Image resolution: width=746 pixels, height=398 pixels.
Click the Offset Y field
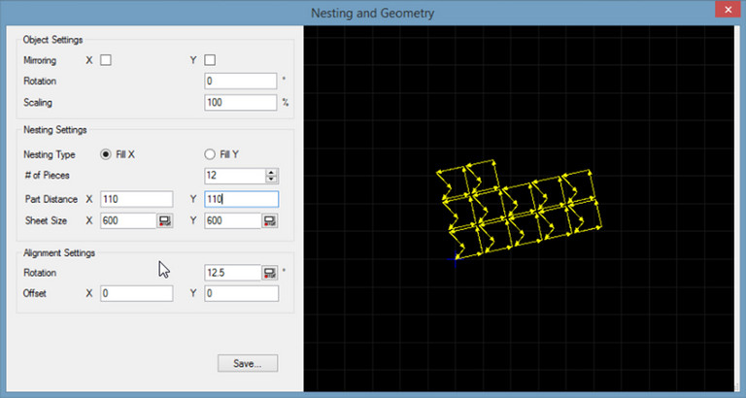(242, 293)
